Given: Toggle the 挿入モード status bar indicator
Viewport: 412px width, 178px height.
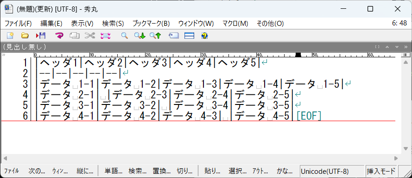Looking at the screenshot, I should tap(381, 172).
